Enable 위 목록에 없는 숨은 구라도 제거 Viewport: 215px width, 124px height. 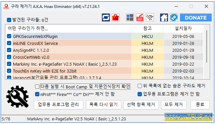140,86
